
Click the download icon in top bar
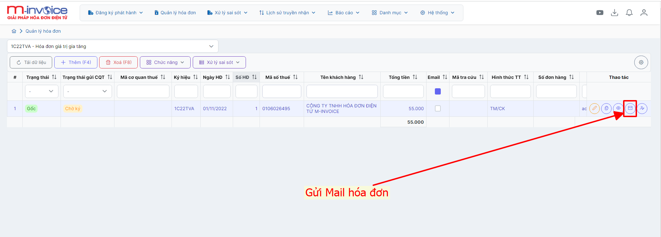point(615,13)
